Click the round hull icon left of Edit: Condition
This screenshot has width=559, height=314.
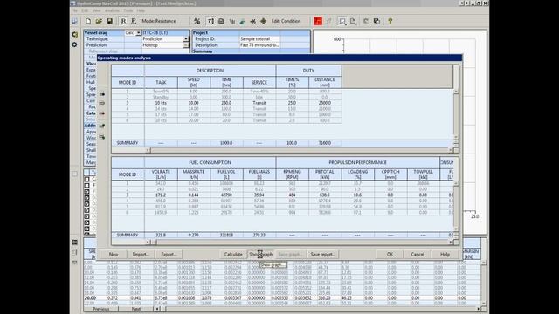(221, 21)
